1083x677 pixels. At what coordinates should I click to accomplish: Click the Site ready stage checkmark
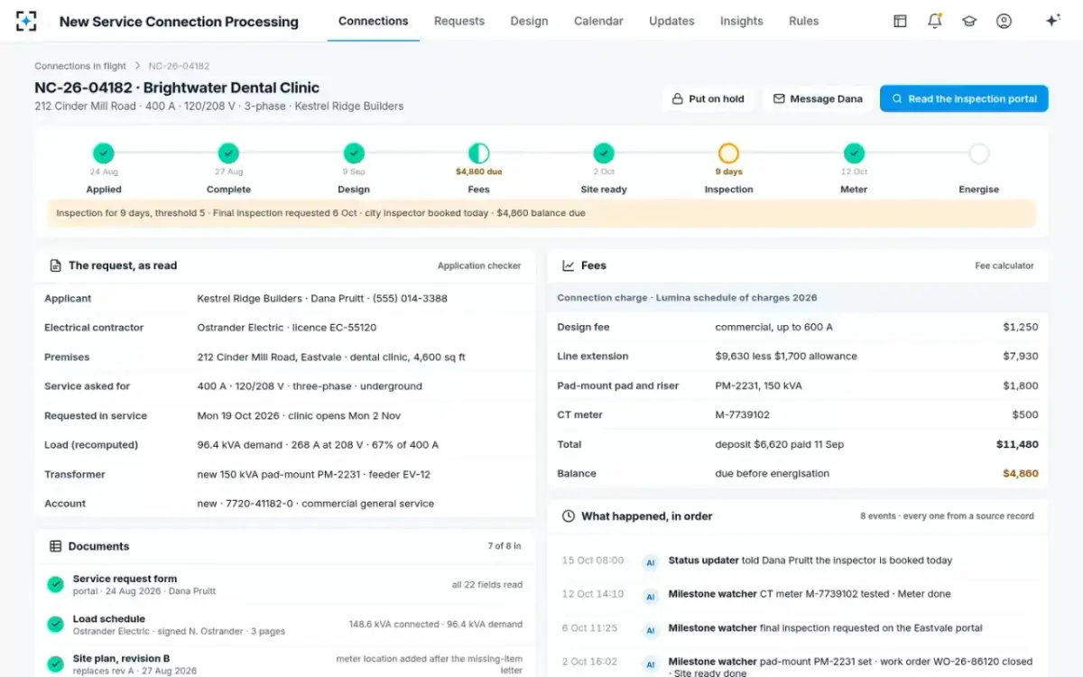pos(604,153)
